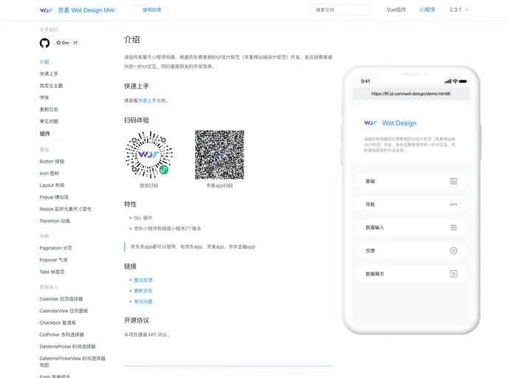
Task: Select Button 按钮 in the sidebar
Action: point(52,161)
